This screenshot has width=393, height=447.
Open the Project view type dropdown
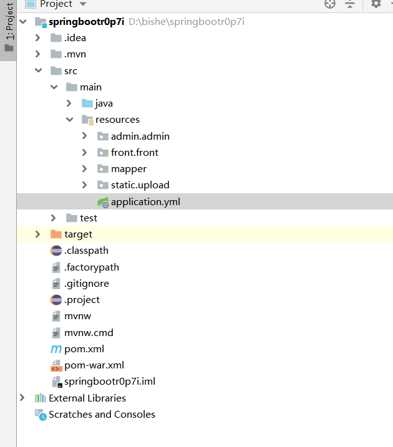pyautogui.click(x=56, y=4)
